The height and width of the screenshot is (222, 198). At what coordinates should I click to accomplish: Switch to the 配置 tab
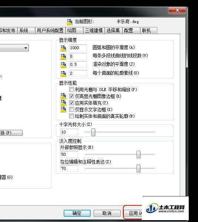131,30
